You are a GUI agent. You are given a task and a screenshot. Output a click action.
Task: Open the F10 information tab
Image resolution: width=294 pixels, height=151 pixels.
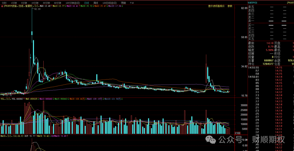pyautogui.click(x=132, y=3)
